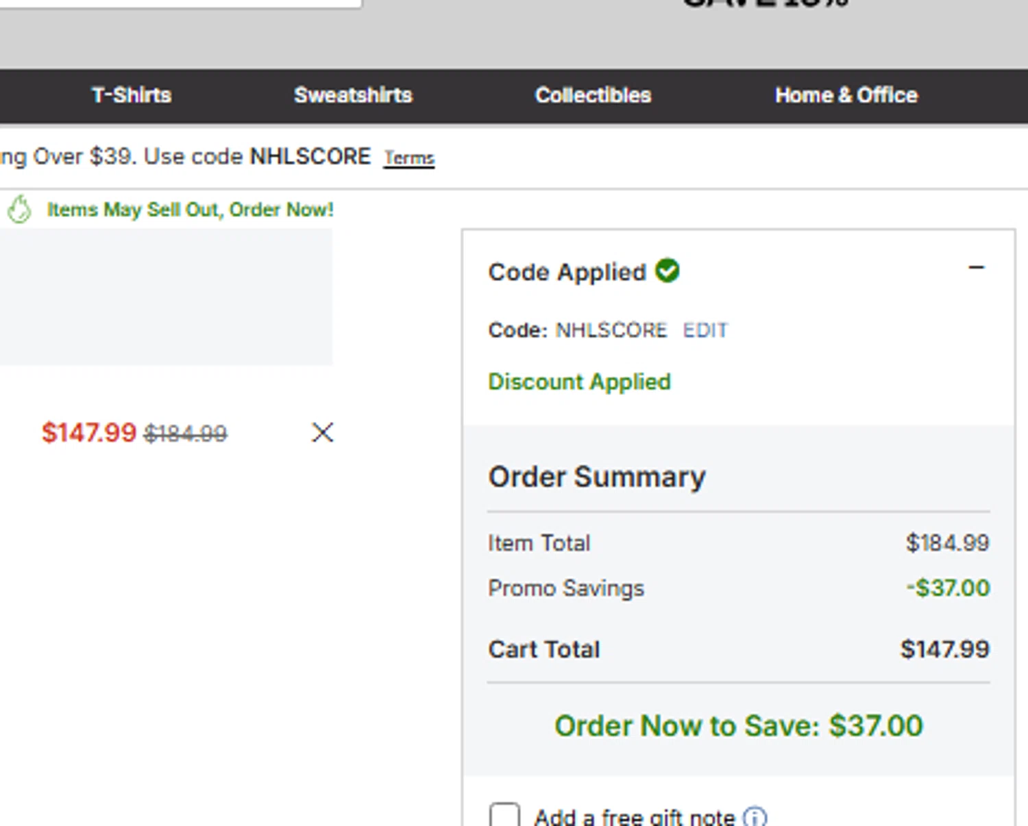Click the green Code Applied checkmark icon
This screenshot has width=1028, height=826.
coord(667,271)
